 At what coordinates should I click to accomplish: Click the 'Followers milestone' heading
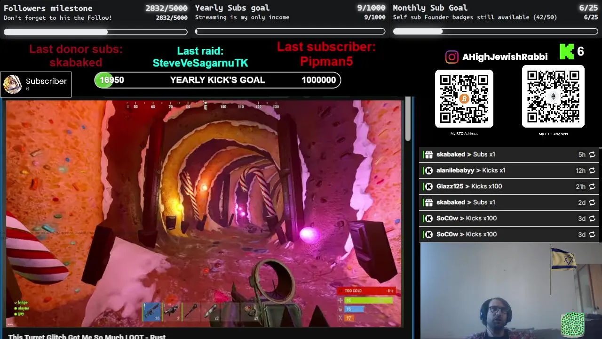[48, 8]
